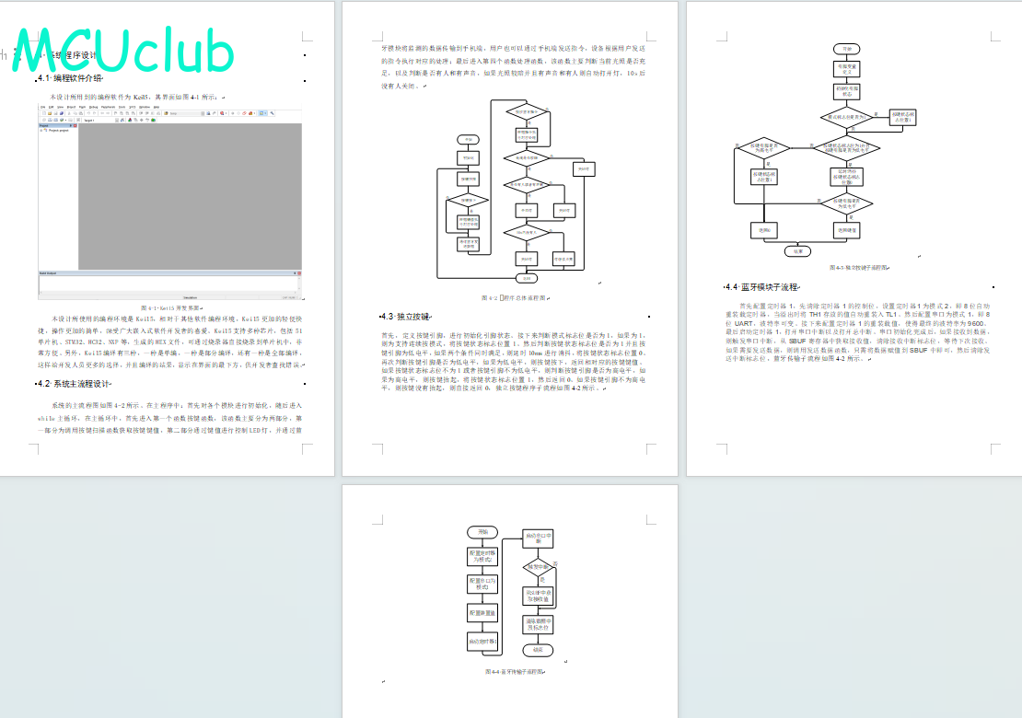Select the '开始' node in the 图4-3 flowchart
The height and width of the screenshot is (718, 1022).
tap(847, 49)
